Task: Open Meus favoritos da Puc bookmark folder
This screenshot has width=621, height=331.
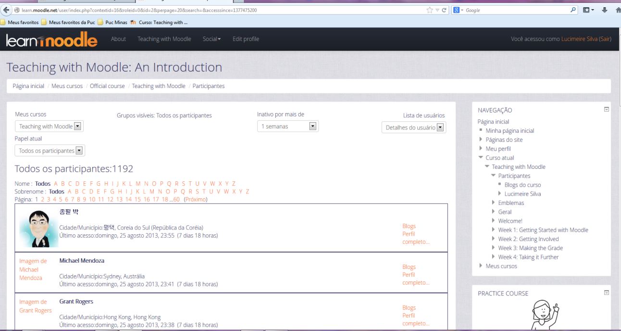Action: coord(69,23)
